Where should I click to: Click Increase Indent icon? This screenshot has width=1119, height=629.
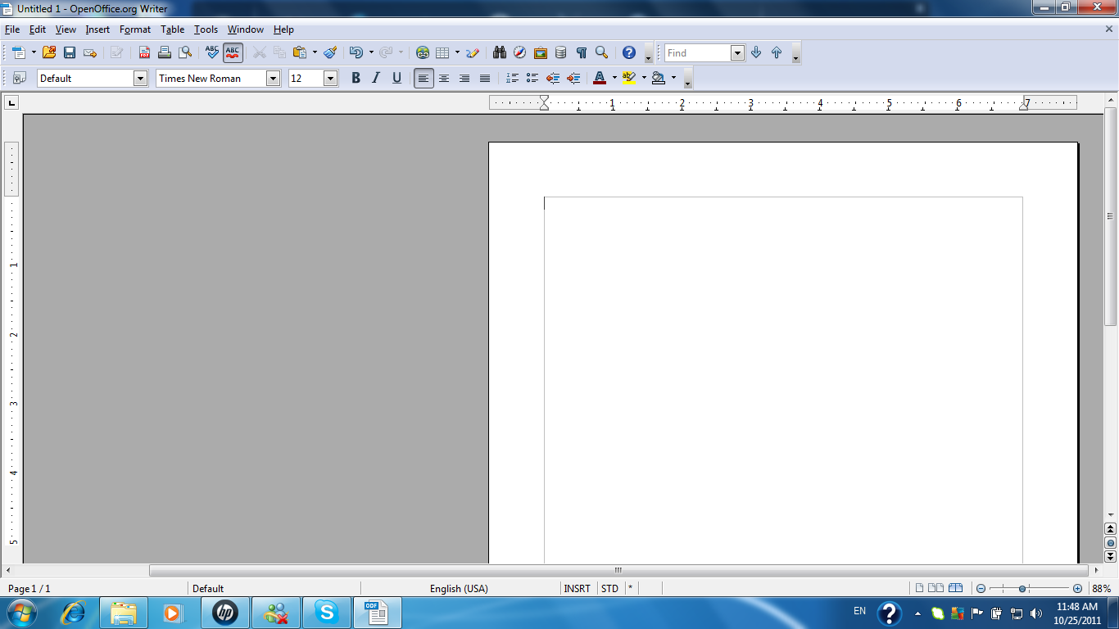point(573,78)
